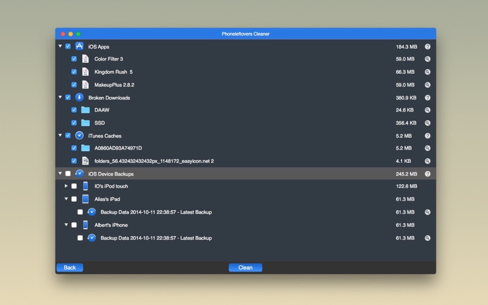Click the A0860AD93A74971D folder icon
Image resolution: width=488 pixels, height=305 pixels.
coord(85,148)
